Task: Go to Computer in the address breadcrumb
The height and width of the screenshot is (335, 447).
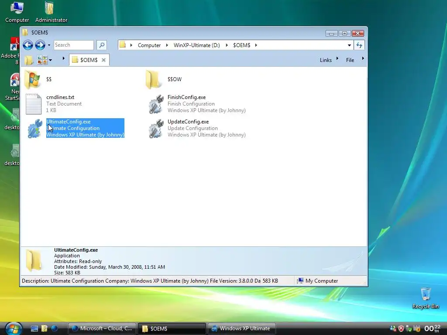Action: pyautogui.click(x=149, y=45)
